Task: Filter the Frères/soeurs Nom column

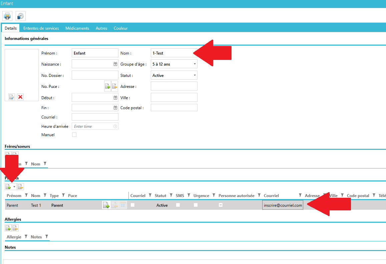Action: pos(45,163)
